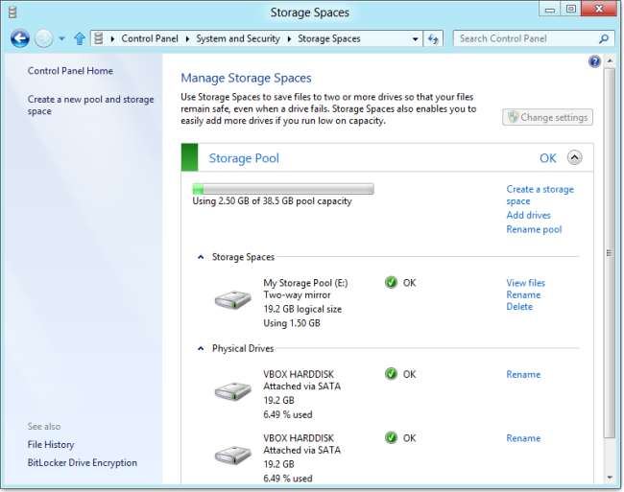Click the magnifier icon in search box
This screenshot has height=492, width=624.
tap(604, 39)
